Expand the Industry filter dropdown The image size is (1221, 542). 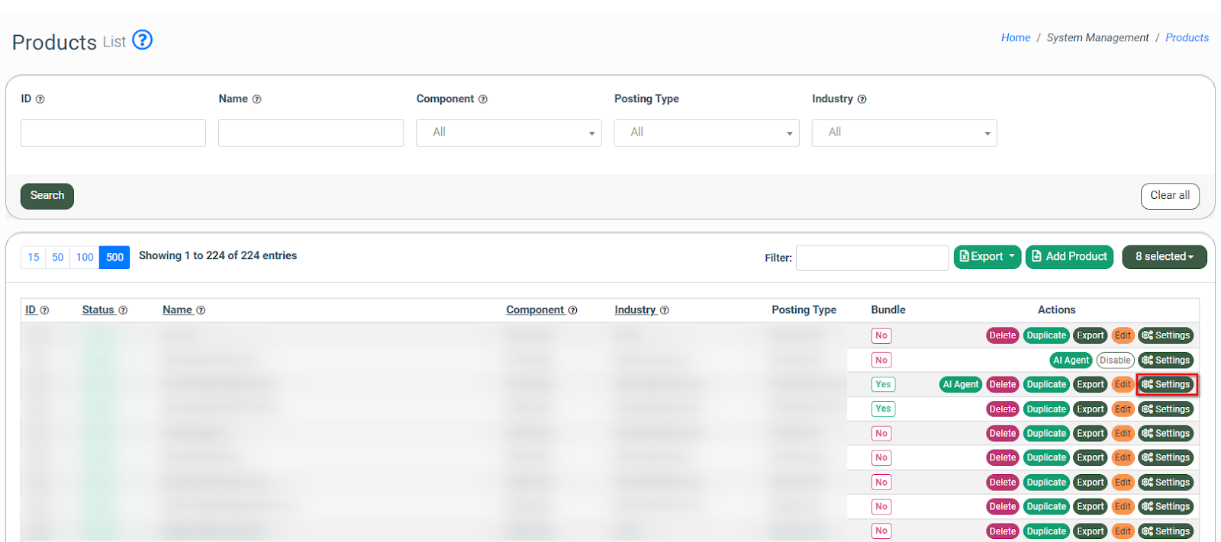click(904, 133)
